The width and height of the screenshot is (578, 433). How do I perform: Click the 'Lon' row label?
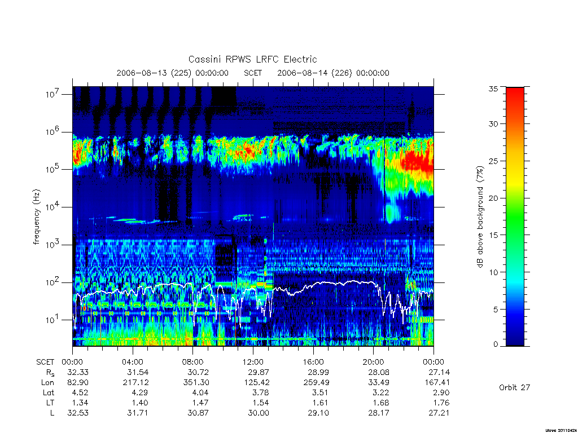47,383
